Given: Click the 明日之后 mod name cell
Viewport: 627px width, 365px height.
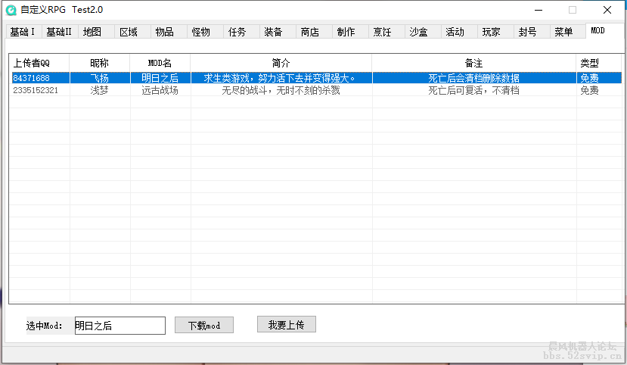Looking at the screenshot, I should [x=160, y=78].
